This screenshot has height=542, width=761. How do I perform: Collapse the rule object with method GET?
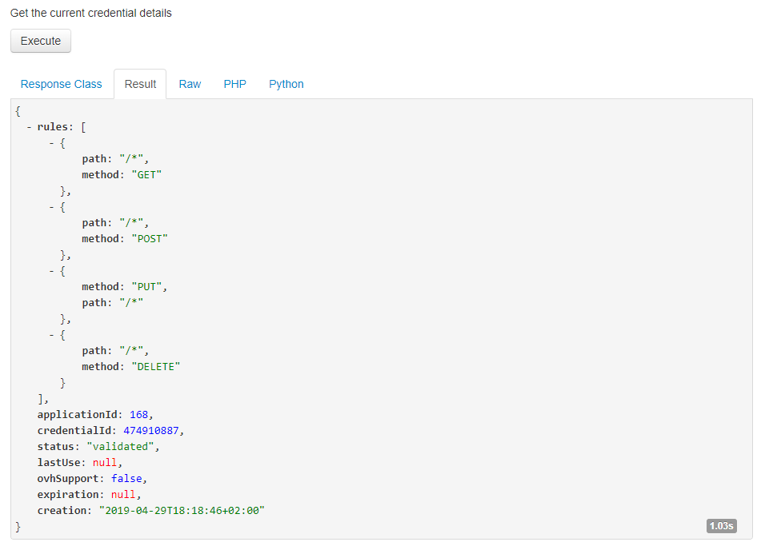click(x=52, y=142)
